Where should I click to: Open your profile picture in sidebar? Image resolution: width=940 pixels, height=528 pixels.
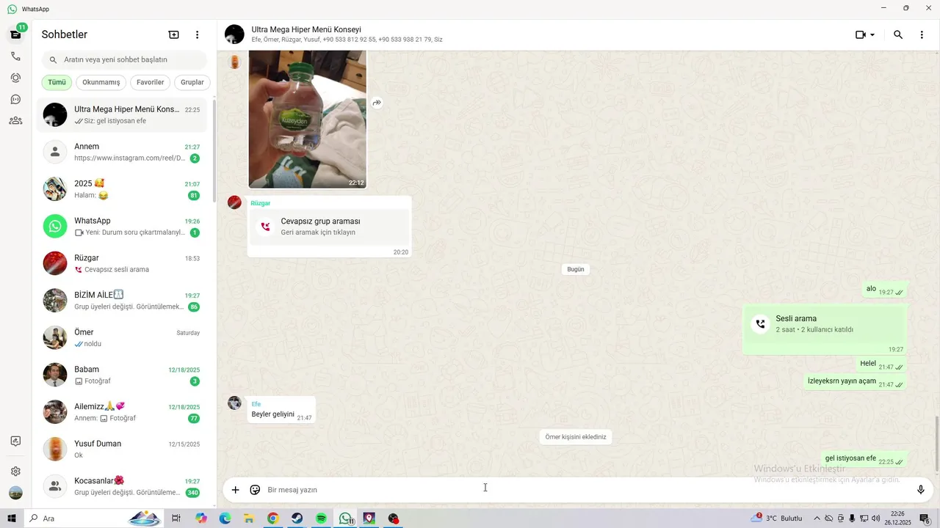coord(15,494)
